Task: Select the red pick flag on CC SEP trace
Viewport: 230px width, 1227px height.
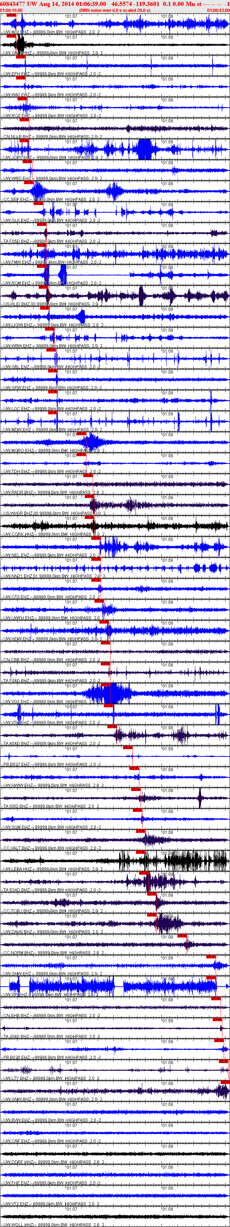Action: point(29,182)
